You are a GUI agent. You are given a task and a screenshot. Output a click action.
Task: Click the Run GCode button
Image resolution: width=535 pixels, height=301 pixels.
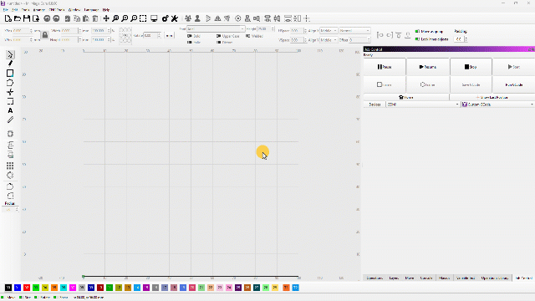(x=513, y=84)
